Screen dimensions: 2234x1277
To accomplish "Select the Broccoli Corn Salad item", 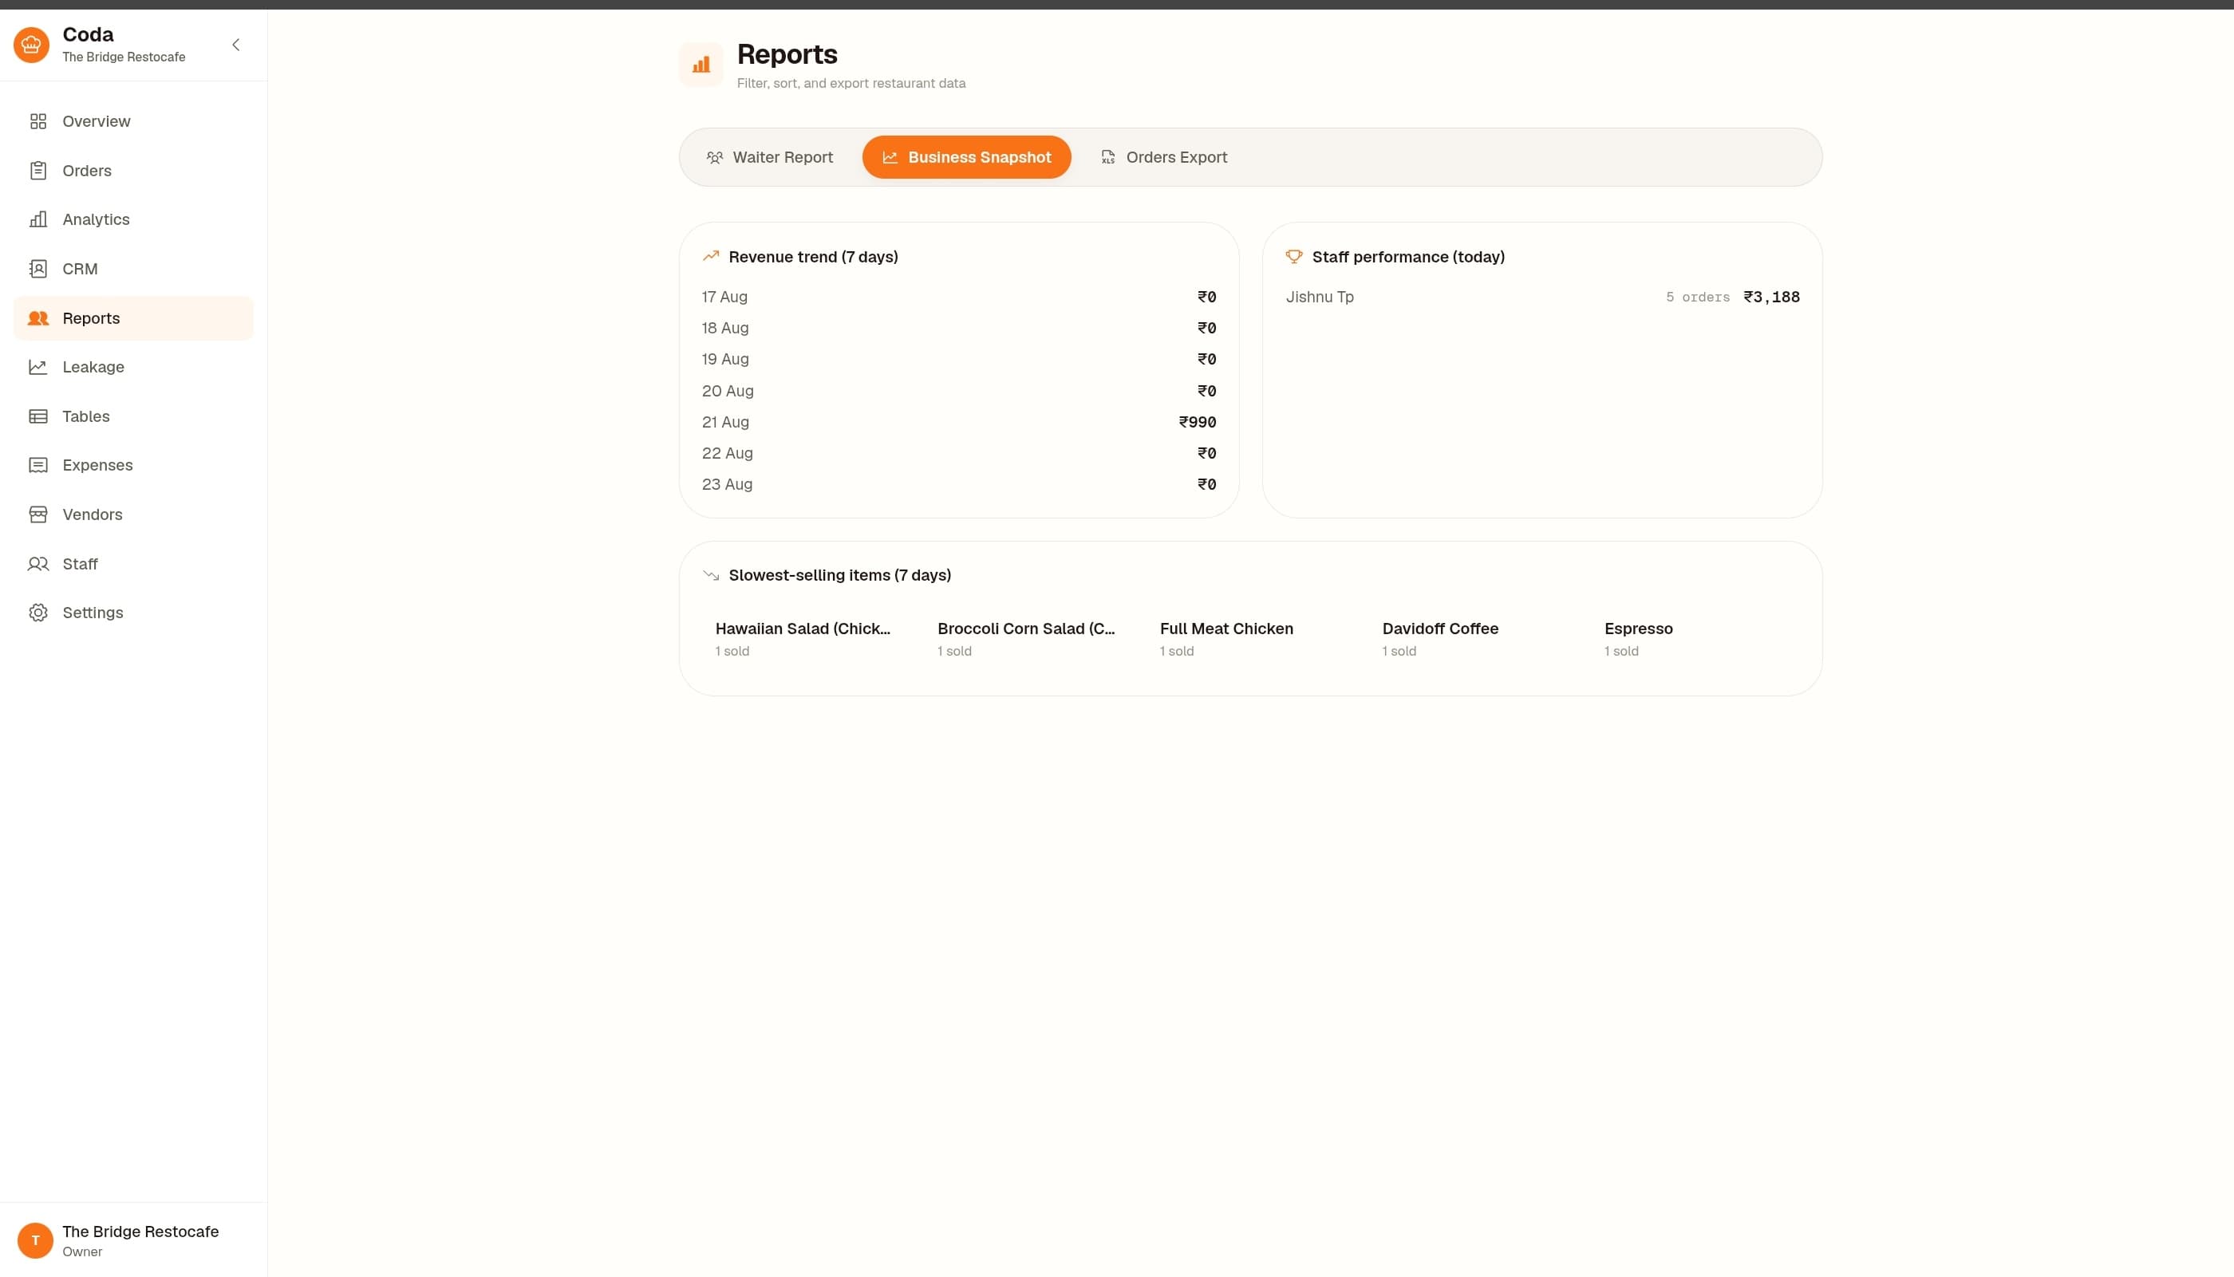I will [x=1028, y=638].
